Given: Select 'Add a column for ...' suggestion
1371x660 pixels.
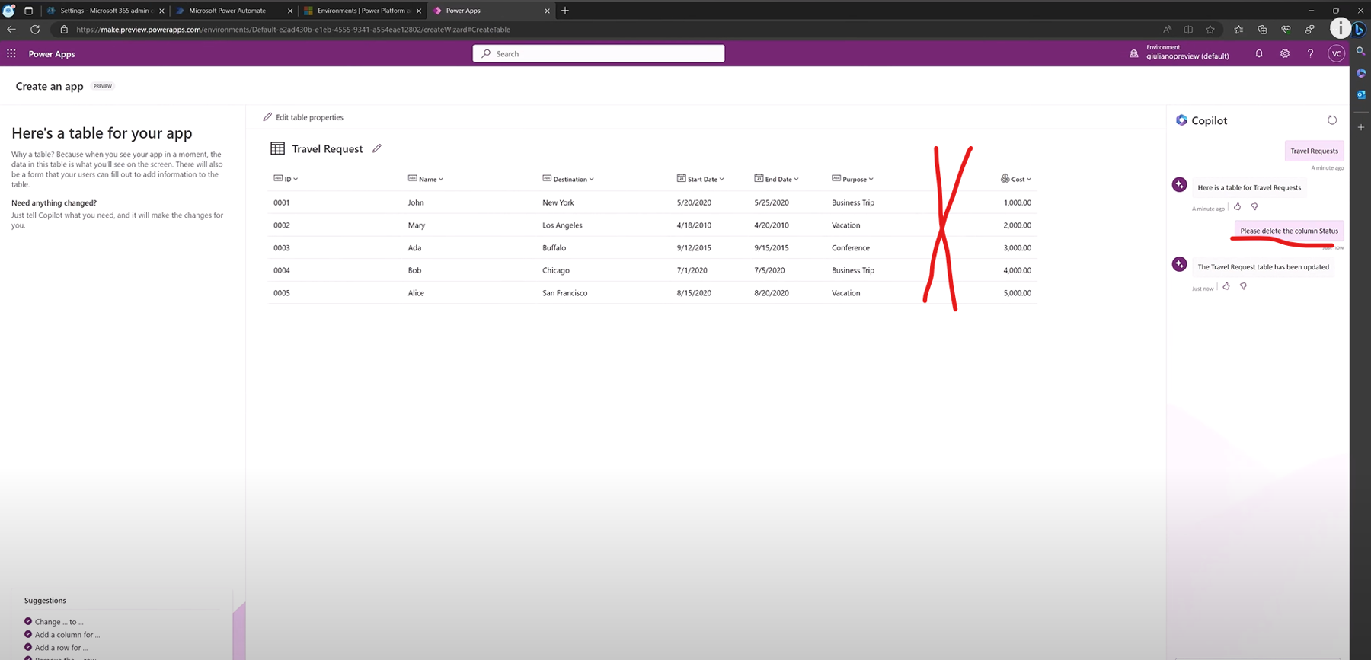Looking at the screenshot, I should pos(67,635).
